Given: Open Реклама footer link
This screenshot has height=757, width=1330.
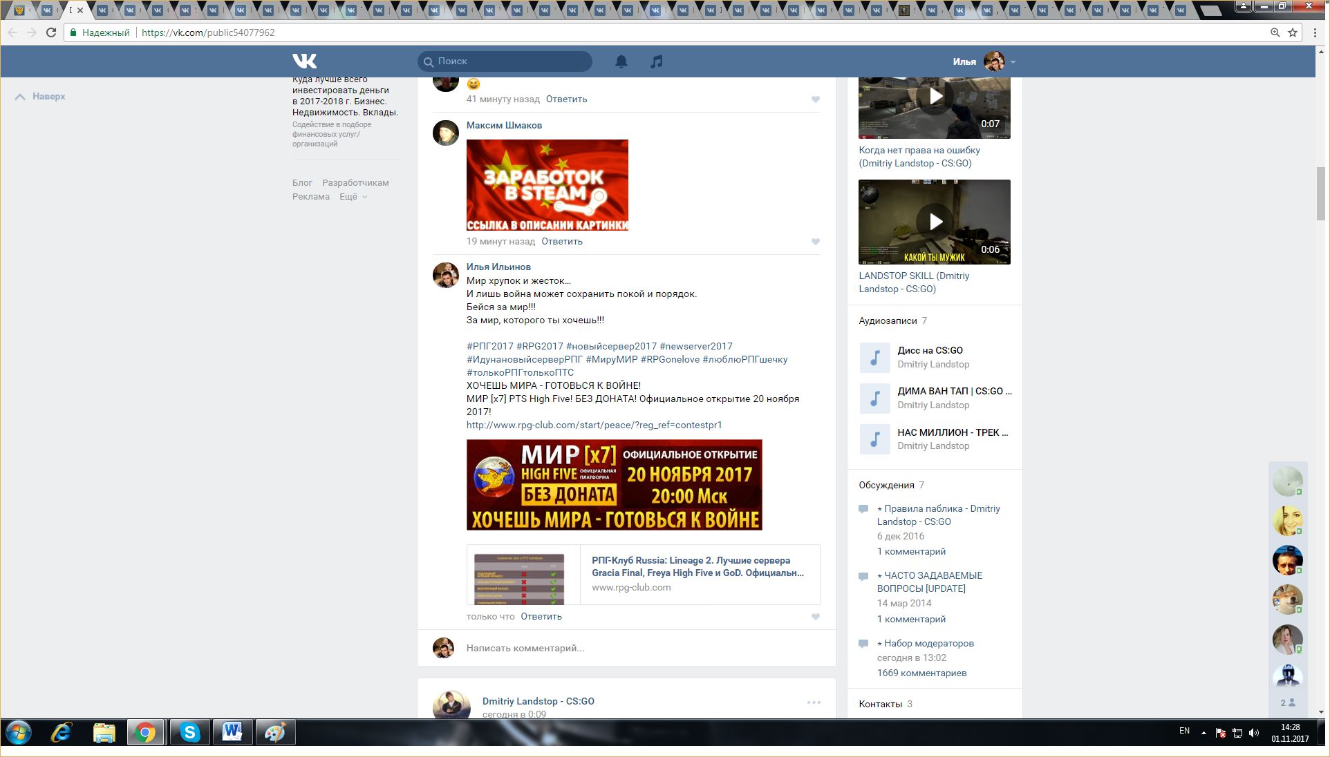Looking at the screenshot, I should pyautogui.click(x=310, y=197).
